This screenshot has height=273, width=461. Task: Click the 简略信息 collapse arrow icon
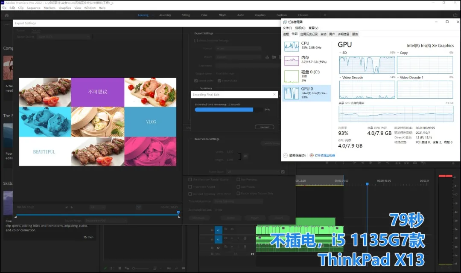pos(285,155)
